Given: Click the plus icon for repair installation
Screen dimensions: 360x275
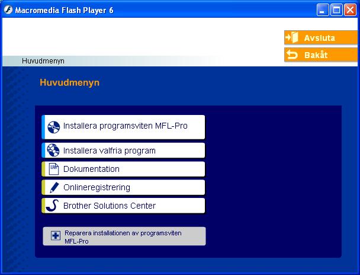Looking at the screenshot, I should click(56, 236).
